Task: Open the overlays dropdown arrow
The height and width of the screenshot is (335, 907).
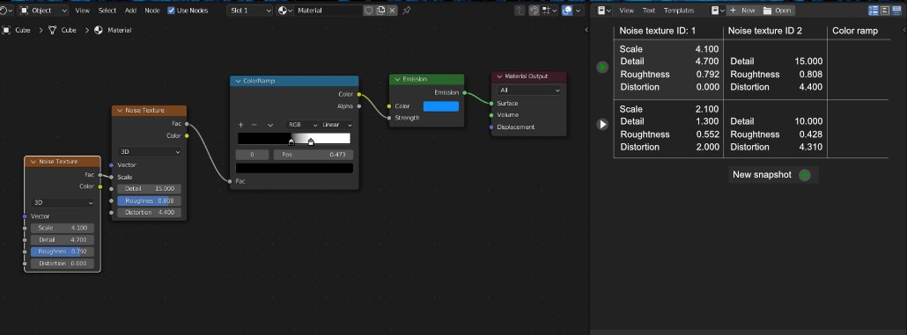Action: click(x=579, y=11)
